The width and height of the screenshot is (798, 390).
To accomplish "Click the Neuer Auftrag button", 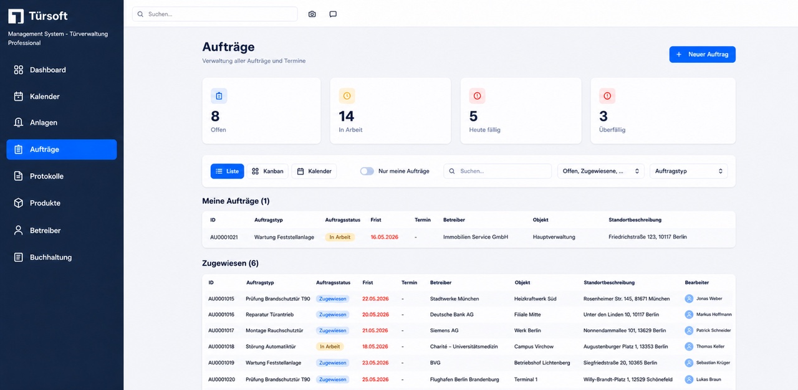I will (x=702, y=54).
